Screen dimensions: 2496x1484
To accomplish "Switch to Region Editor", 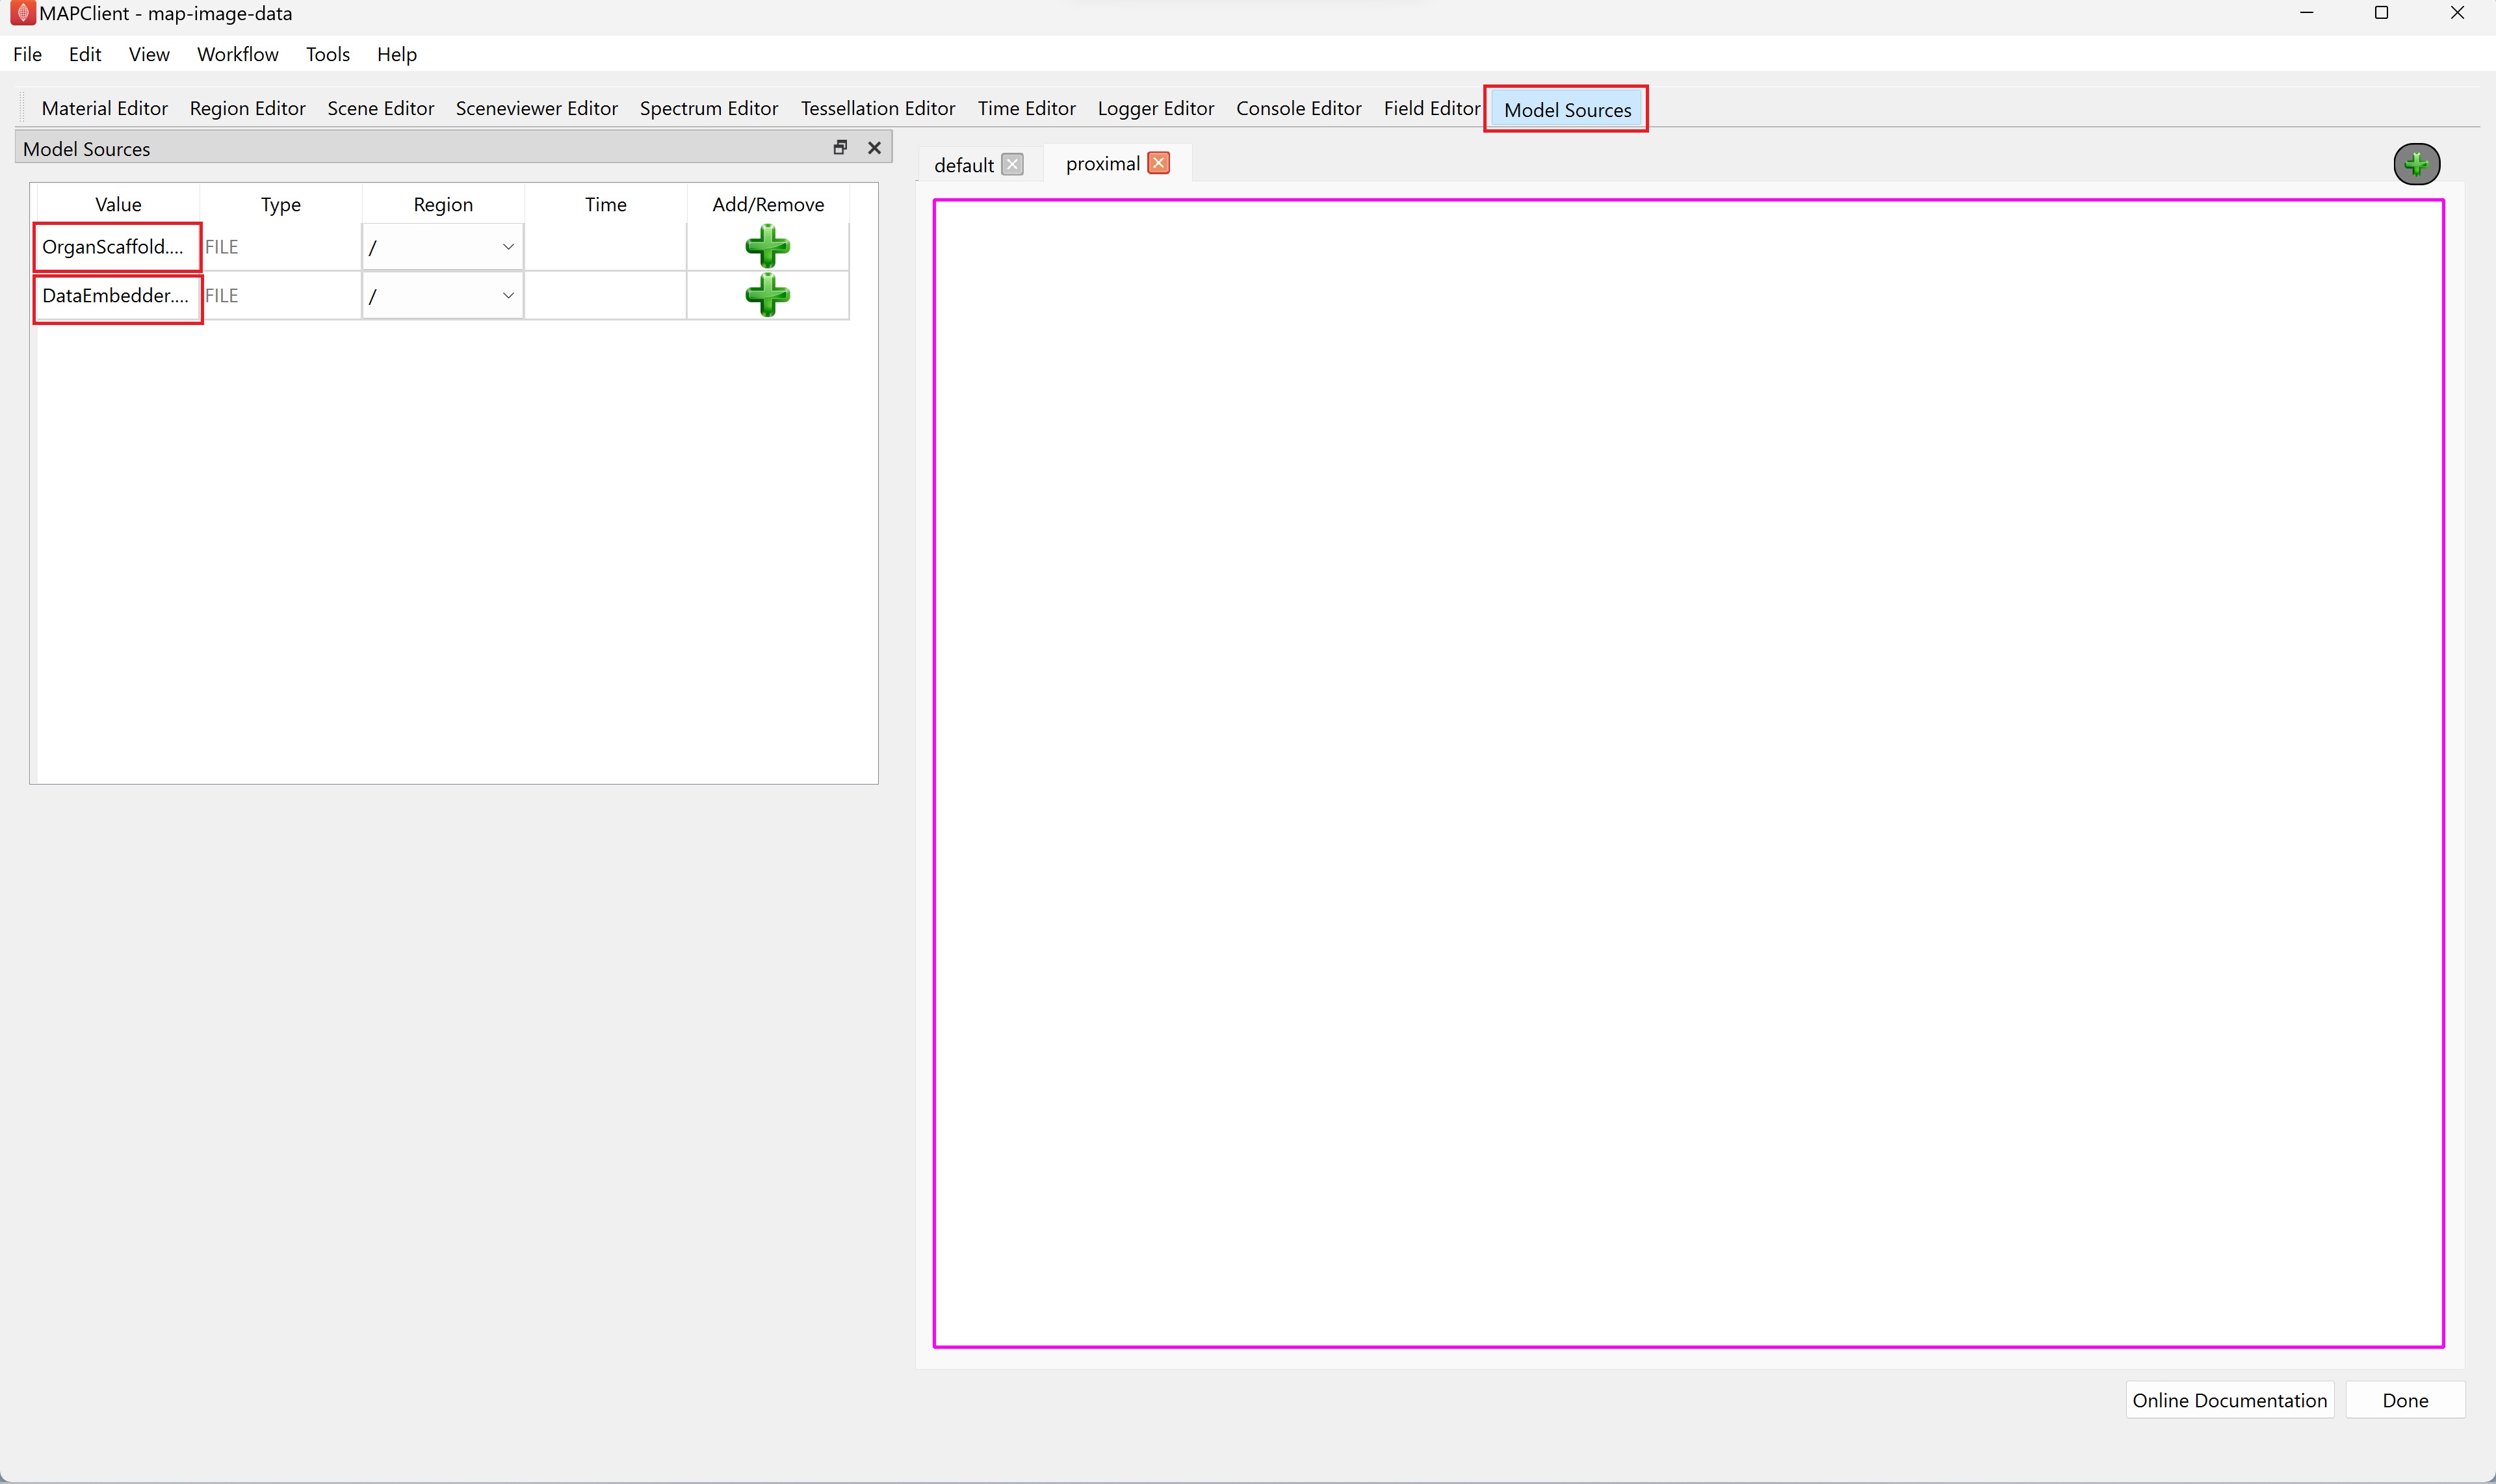I will click(x=247, y=108).
